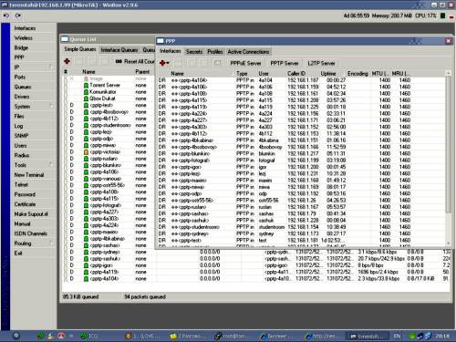Expand the System submenu in sidebar
This screenshot has height=342, width=456.
[x=51, y=106]
